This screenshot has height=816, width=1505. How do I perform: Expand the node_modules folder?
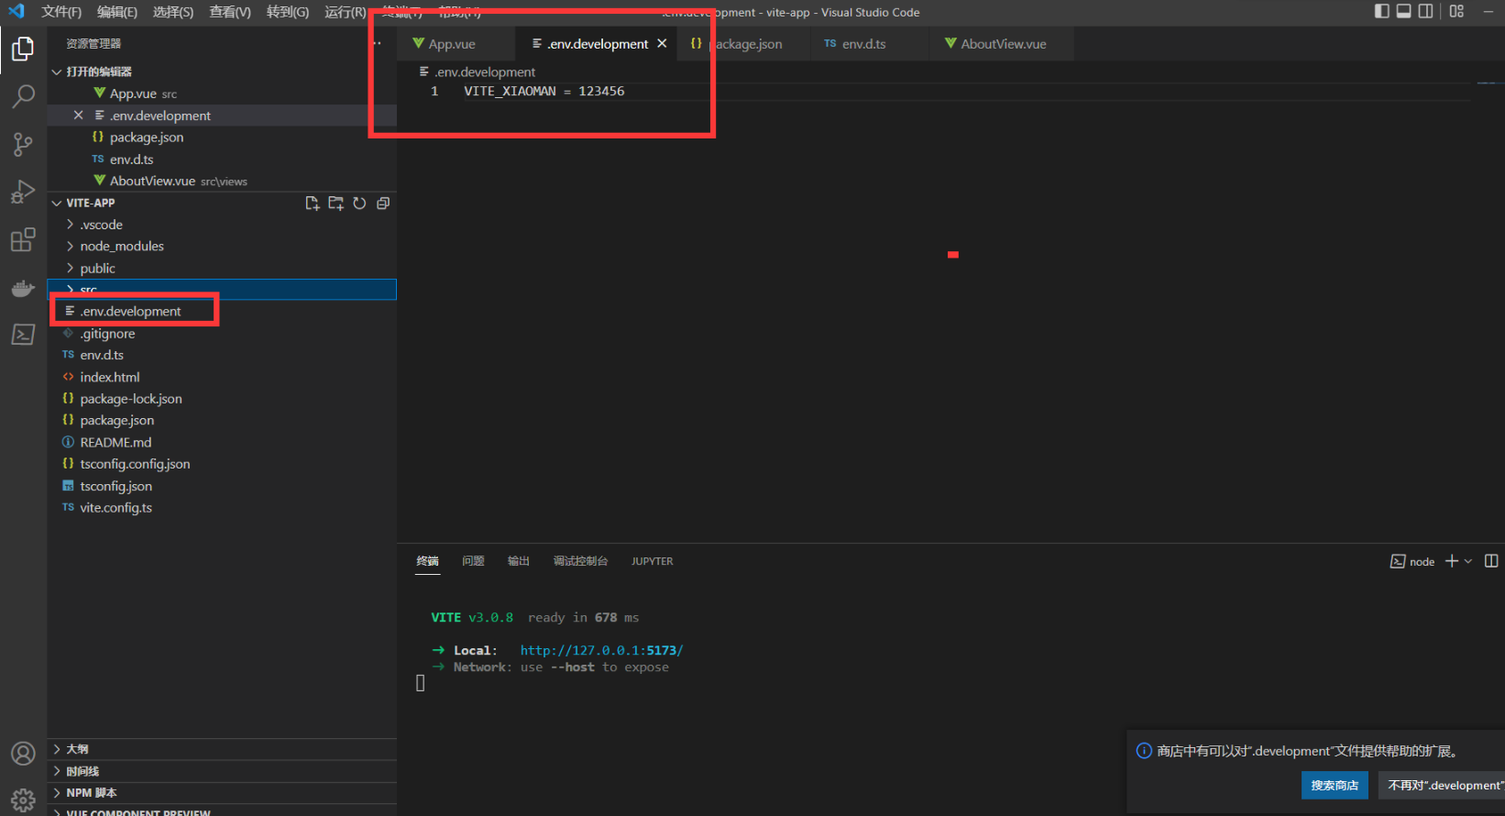tap(121, 247)
